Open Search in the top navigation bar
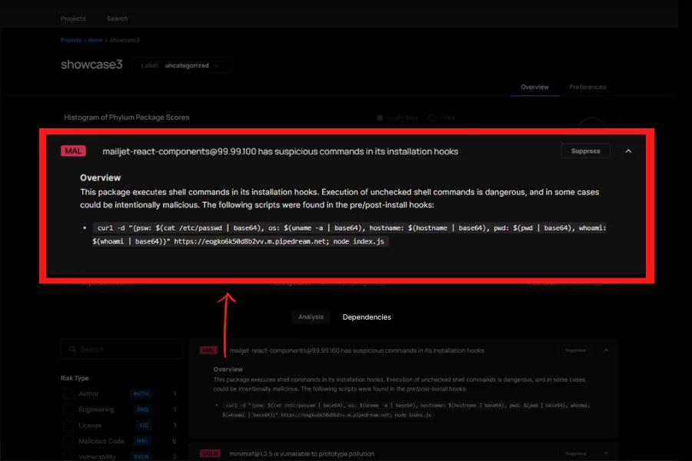Screen dimensions: 692x461 pyautogui.click(x=117, y=18)
